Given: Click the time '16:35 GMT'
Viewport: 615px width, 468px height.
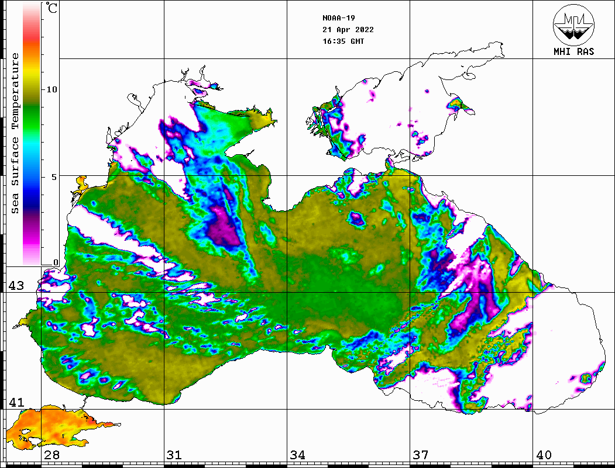Looking at the screenshot, I should click(x=343, y=41).
